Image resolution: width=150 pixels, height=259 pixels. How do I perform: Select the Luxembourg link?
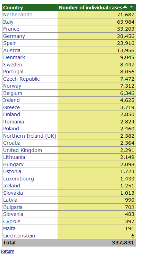(19, 179)
